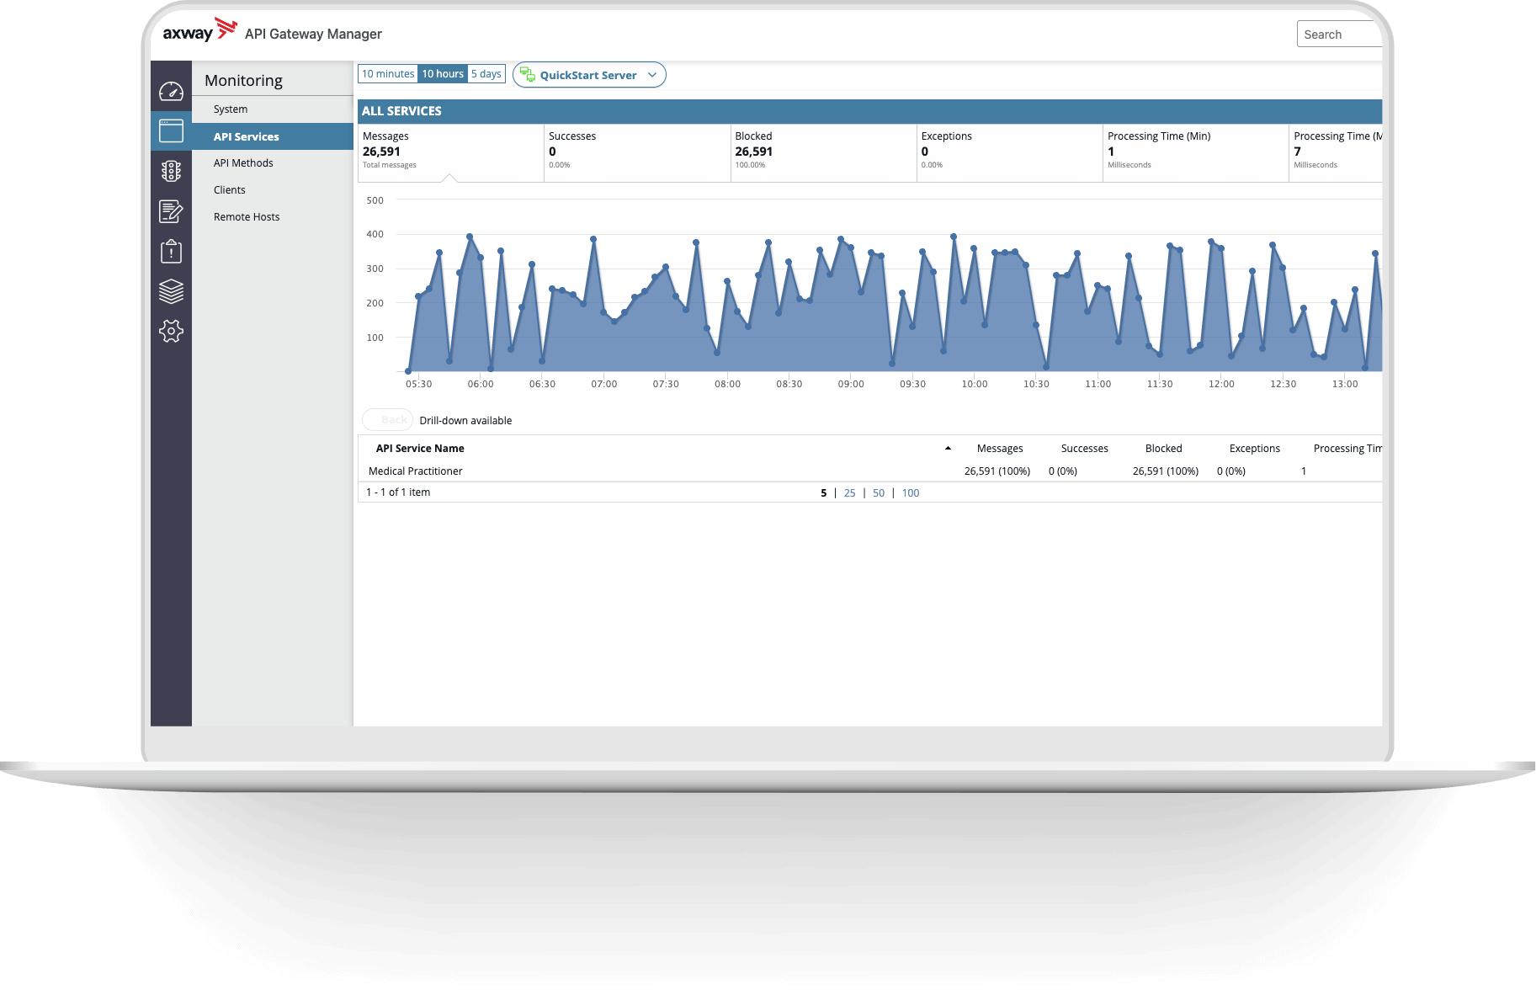Open System in Monitoring menu
Screen dimensions: 1536x995
coord(231,109)
